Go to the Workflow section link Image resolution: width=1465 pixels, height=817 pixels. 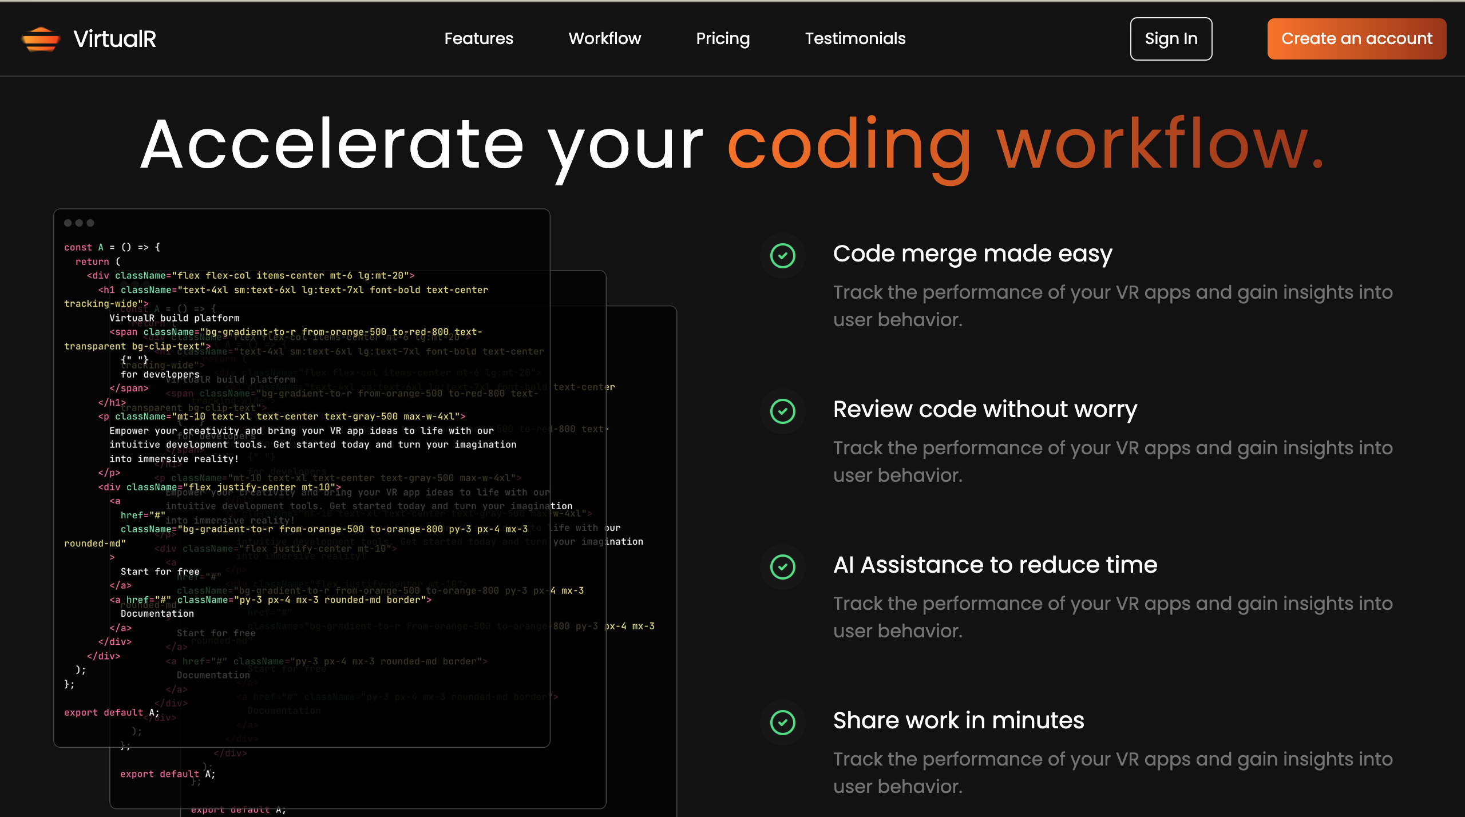[604, 39]
